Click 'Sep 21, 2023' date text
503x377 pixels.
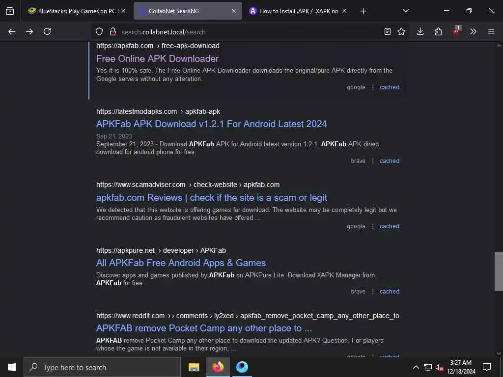pos(114,136)
